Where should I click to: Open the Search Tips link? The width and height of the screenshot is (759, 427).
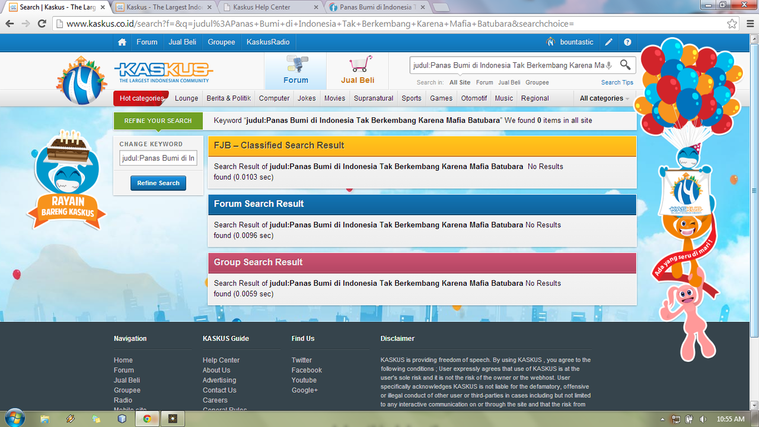pyautogui.click(x=617, y=82)
